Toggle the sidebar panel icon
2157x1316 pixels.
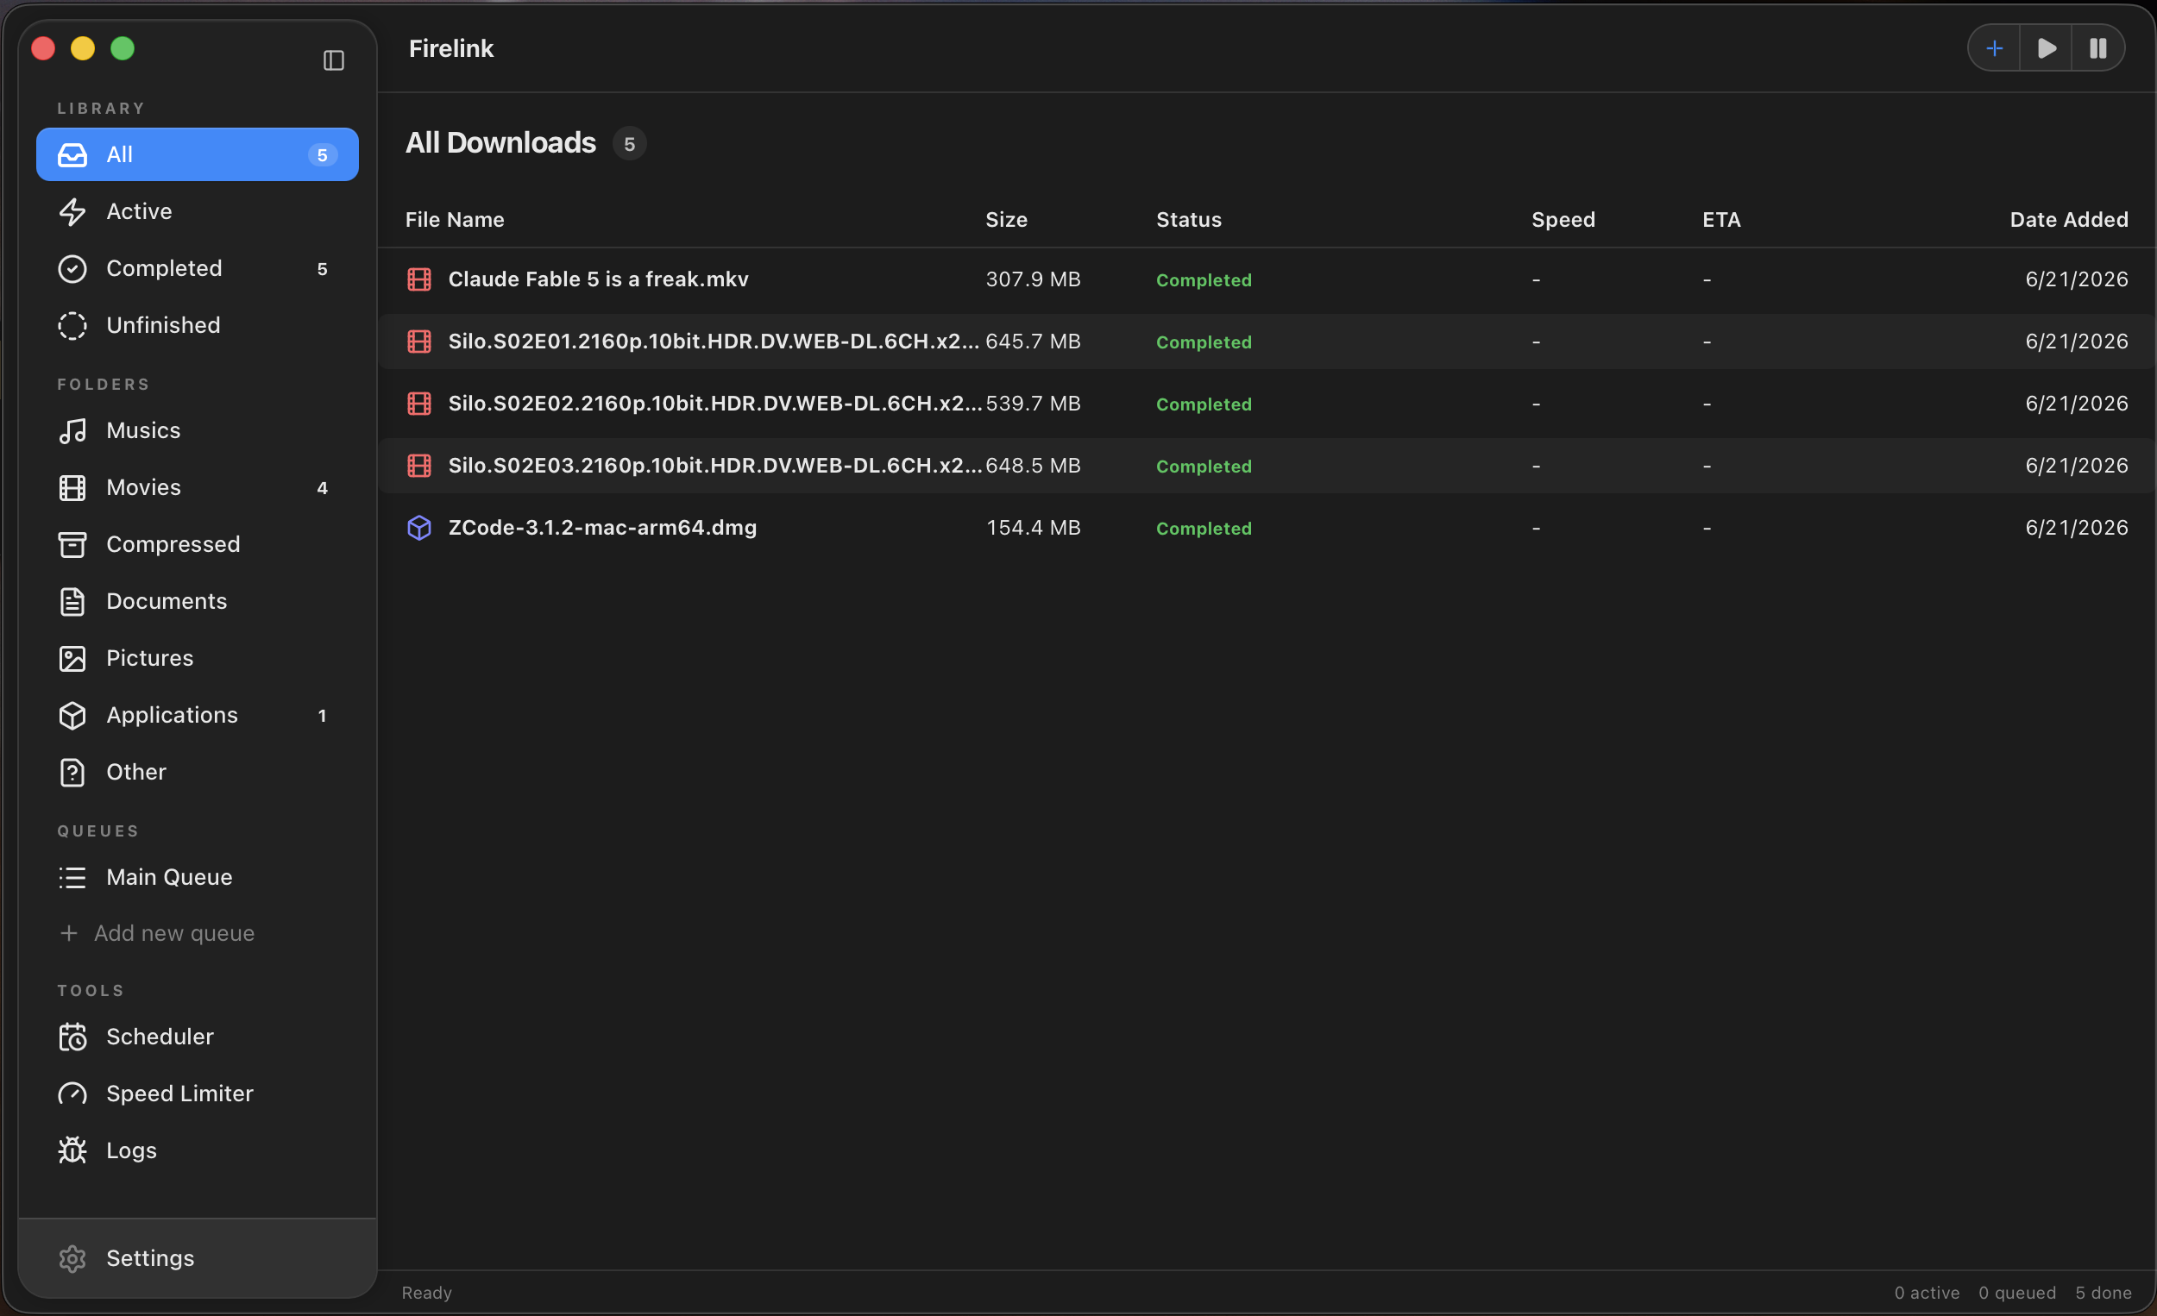point(334,60)
